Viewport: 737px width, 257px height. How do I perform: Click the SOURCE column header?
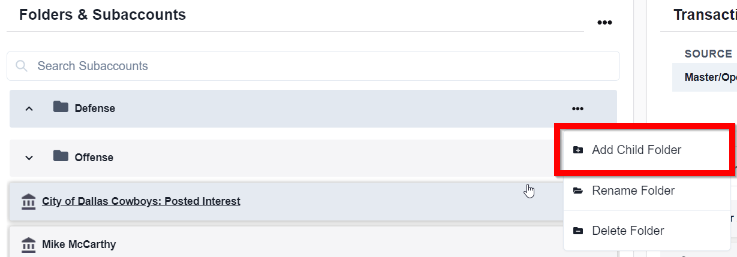[708, 53]
